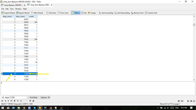The image size is (196, 110).
Task: Open the Window menu
Action: [18, 9]
